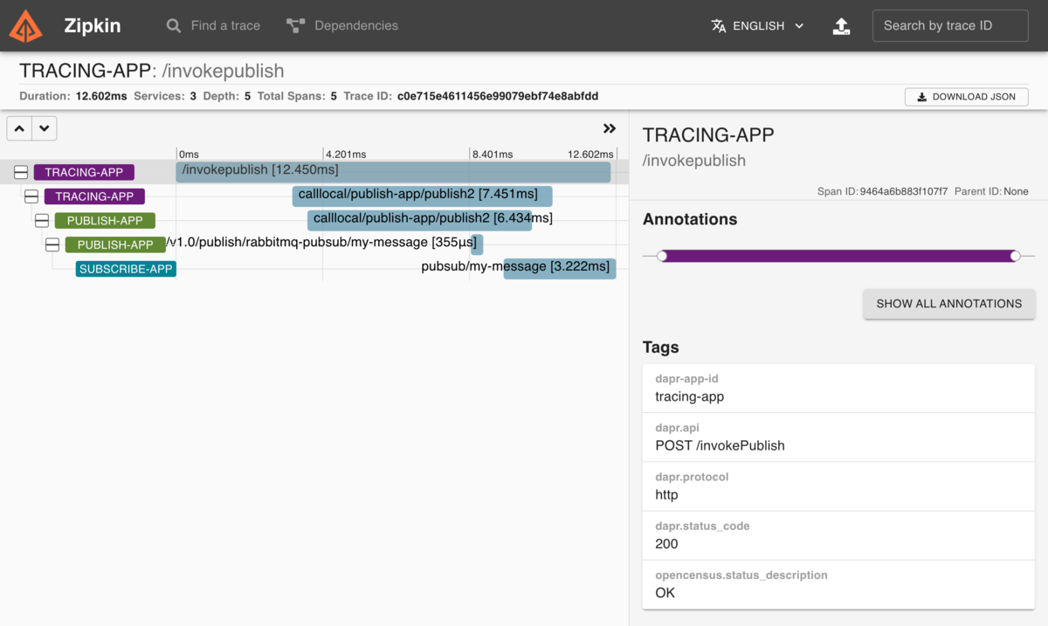Viewport: 1048px width, 626px height.
Task: Select the calllocal publish2 6.434ms span bar
Action: pyautogui.click(x=419, y=221)
